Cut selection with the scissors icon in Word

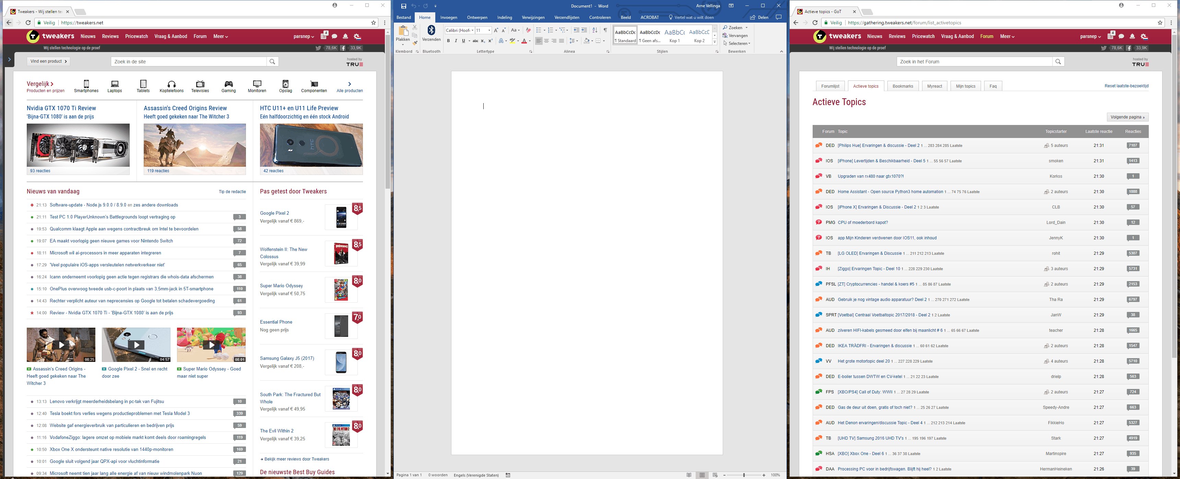point(415,27)
